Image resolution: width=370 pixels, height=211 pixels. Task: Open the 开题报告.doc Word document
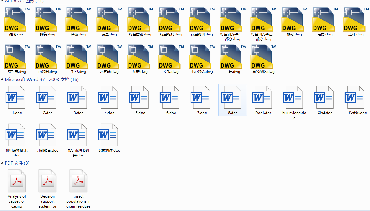coord(47,135)
